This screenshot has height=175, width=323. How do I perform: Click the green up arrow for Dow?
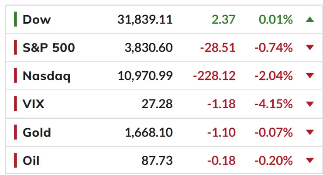[x=310, y=19]
